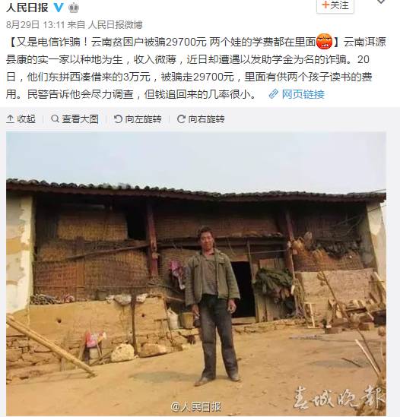The height and width of the screenshot is (417, 400).
Task: Click the upward collapse arrow icon
Action: 10,119
